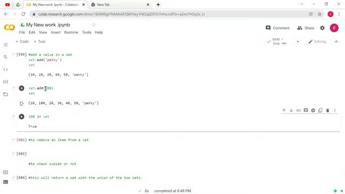The height and width of the screenshot is (194, 345).
Task: Open the terminal panel icon
Action: pyautogui.click(x=5, y=182)
